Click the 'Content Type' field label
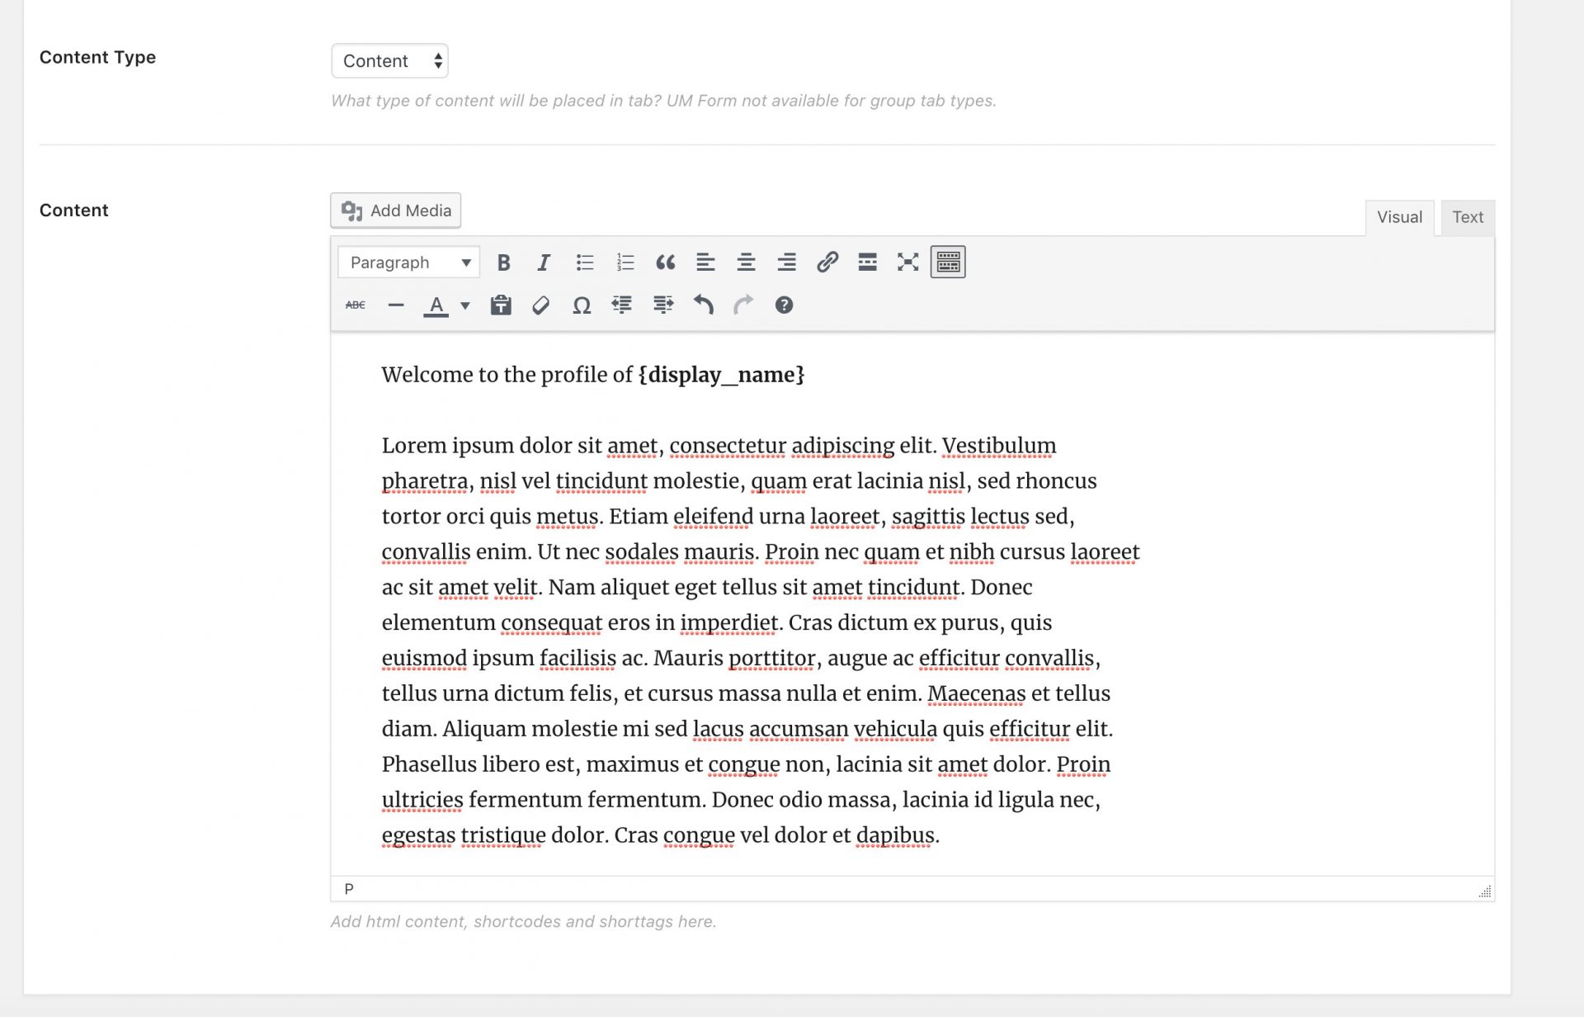The image size is (1584, 1017). pyautogui.click(x=97, y=57)
